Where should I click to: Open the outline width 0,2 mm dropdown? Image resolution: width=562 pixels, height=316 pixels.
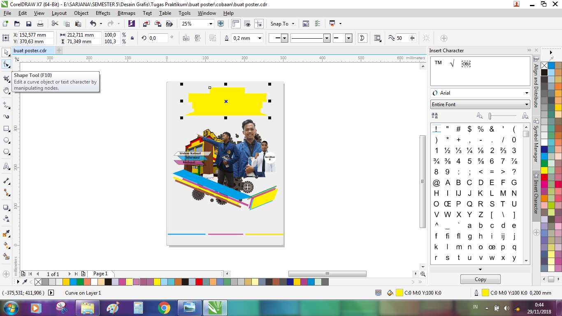point(260,38)
